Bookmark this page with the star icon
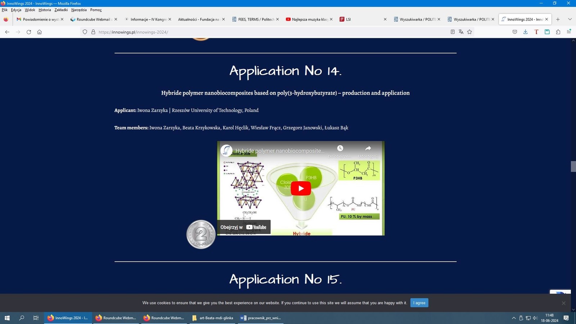 tap(469, 32)
